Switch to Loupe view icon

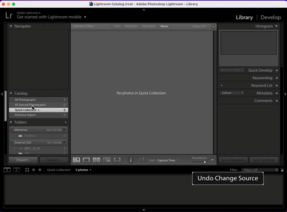pos(86,160)
